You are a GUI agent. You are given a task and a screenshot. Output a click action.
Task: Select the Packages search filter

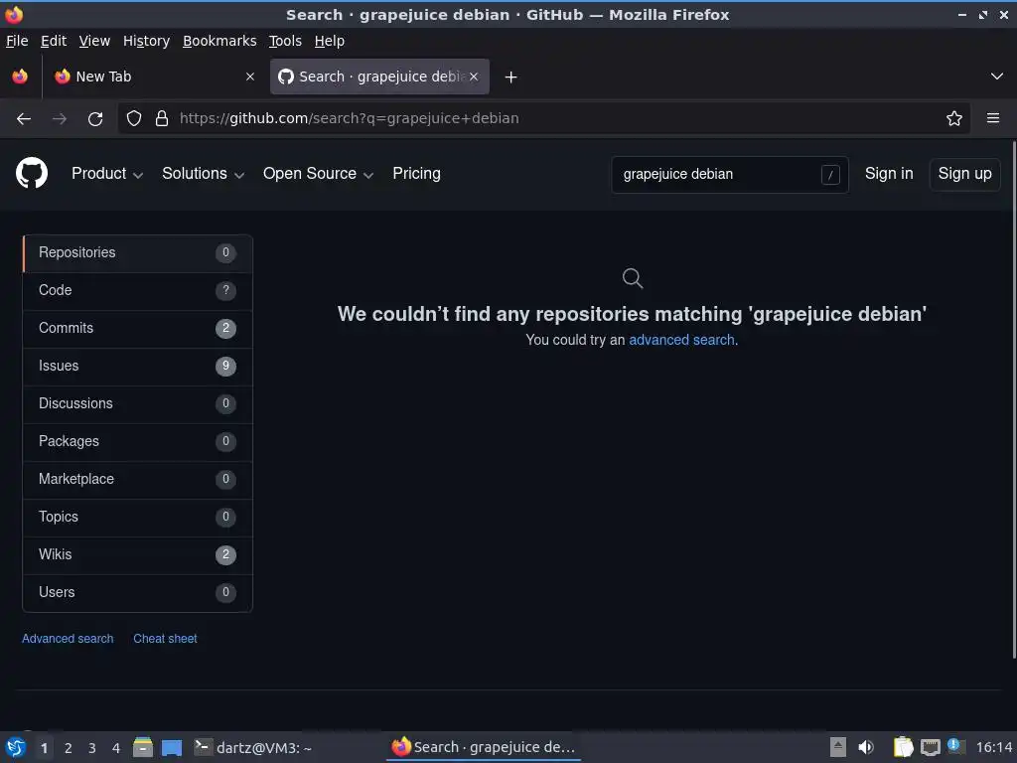pos(137,441)
